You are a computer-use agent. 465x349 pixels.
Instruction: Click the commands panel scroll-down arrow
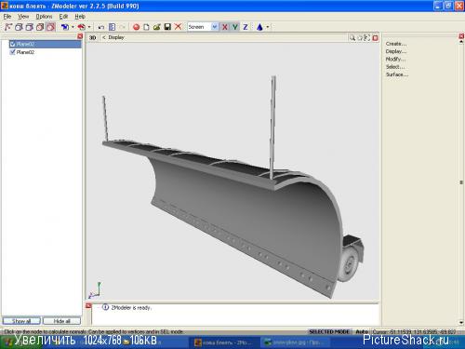(461, 323)
